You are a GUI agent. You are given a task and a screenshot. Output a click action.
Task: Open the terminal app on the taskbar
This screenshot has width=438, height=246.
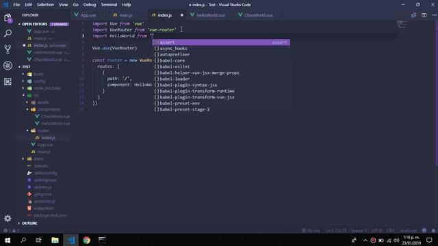pyautogui.click(x=102, y=240)
